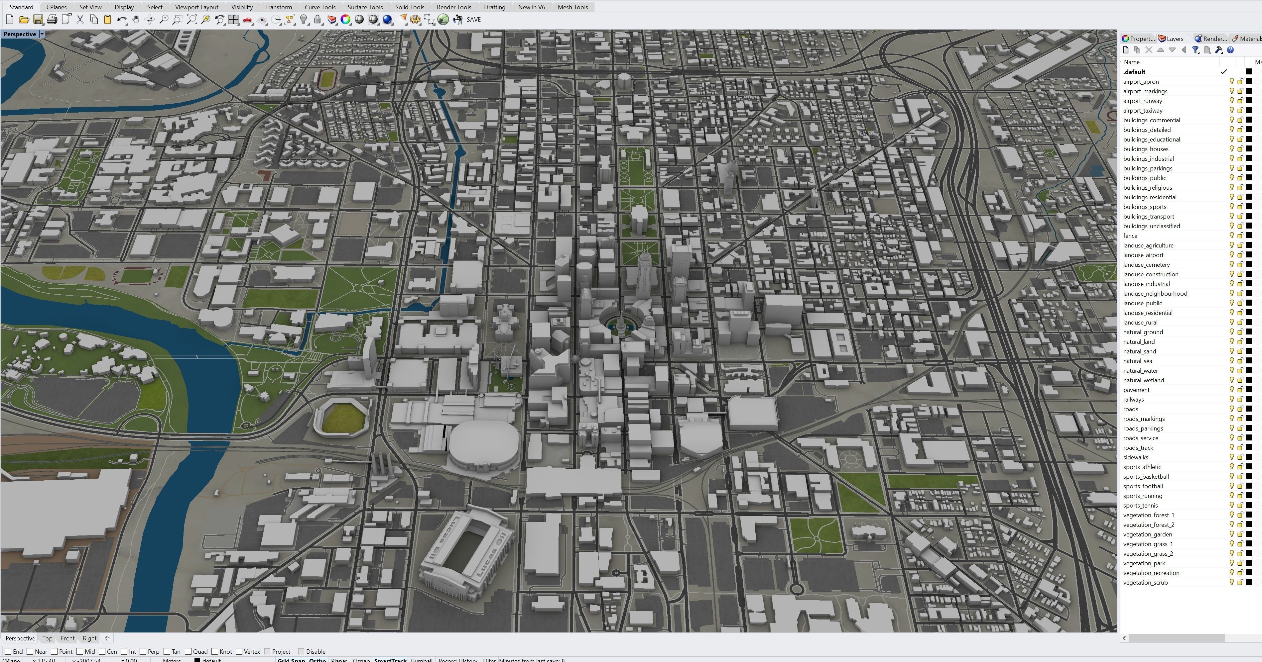Select the Zoom Window tool
This screenshot has width=1262, height=662.
tap(178, 20)
